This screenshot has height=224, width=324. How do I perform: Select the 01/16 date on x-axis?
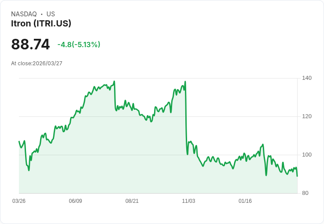pyautogui.click(x=245, y=201)
